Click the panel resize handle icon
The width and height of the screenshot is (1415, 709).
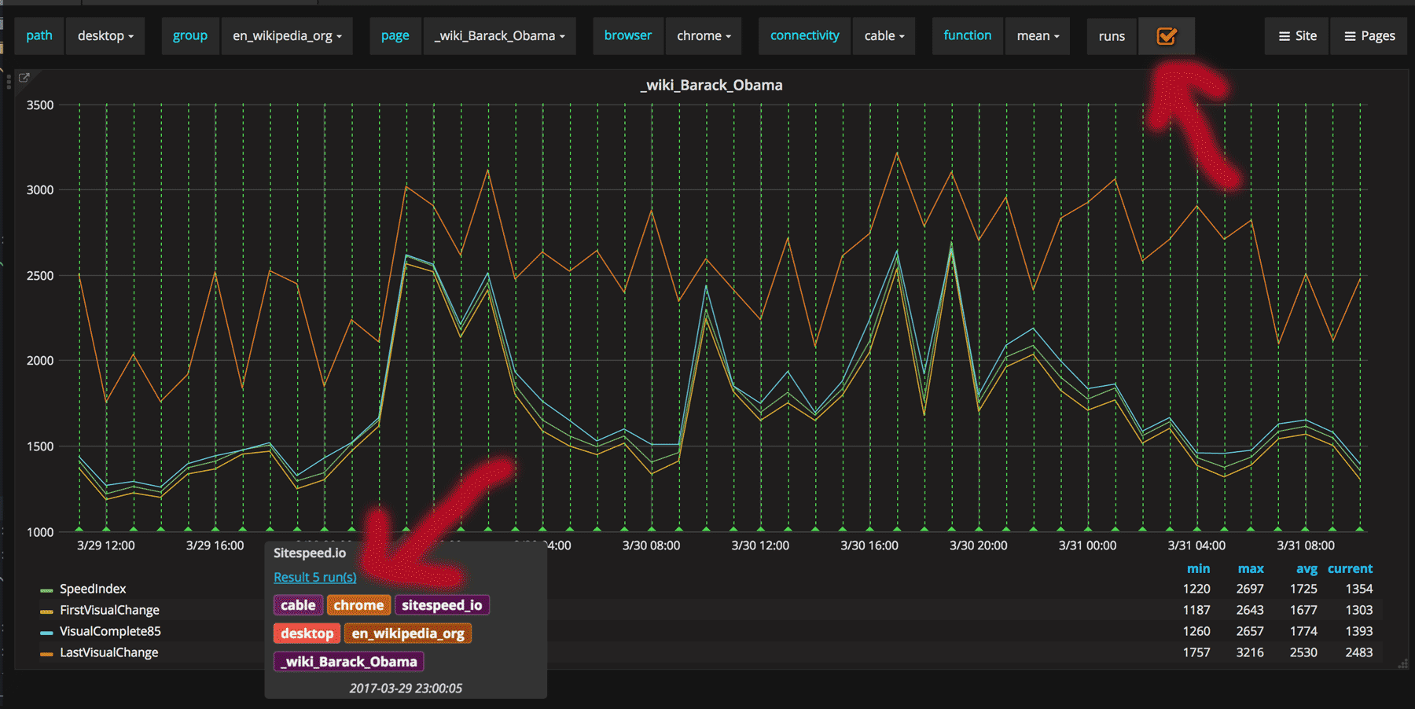[x=1402, y=664]
